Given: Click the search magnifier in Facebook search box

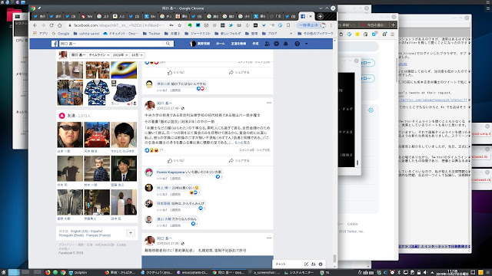Looking at the screenshot, I should pos(168,44).
